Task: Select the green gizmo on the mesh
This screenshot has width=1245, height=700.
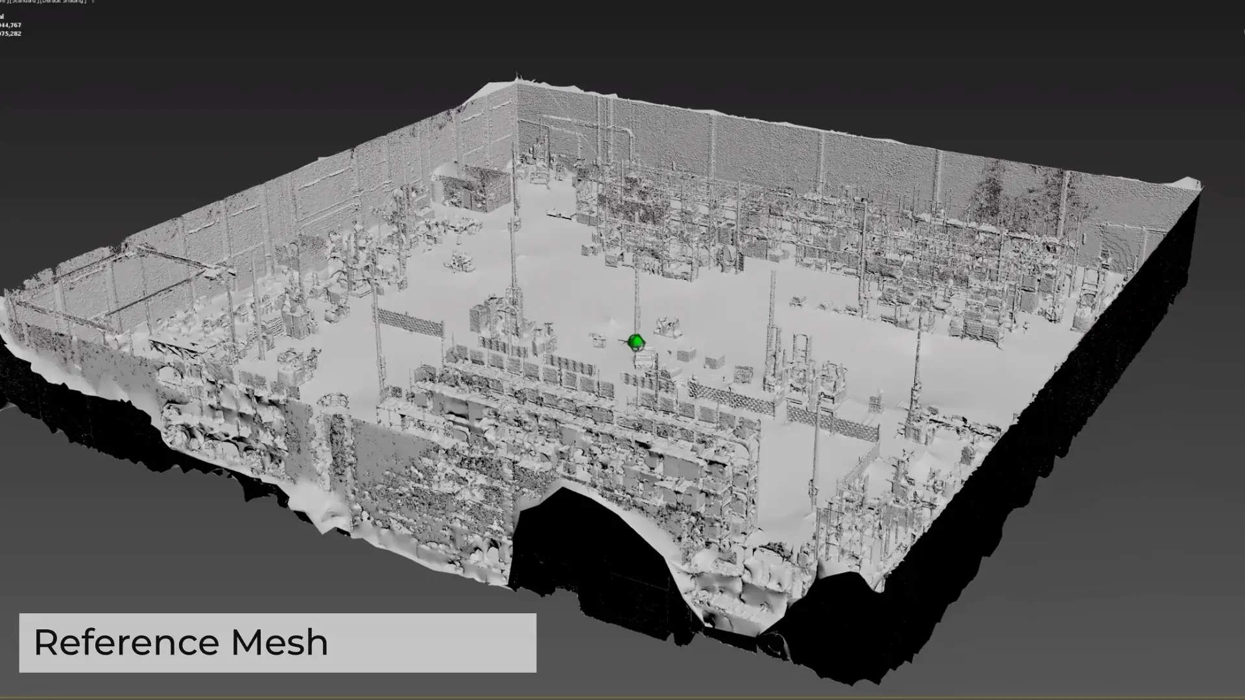Action: (x=636, y=342)
